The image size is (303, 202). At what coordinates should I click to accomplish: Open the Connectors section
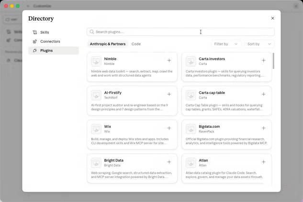coord(54,41)
